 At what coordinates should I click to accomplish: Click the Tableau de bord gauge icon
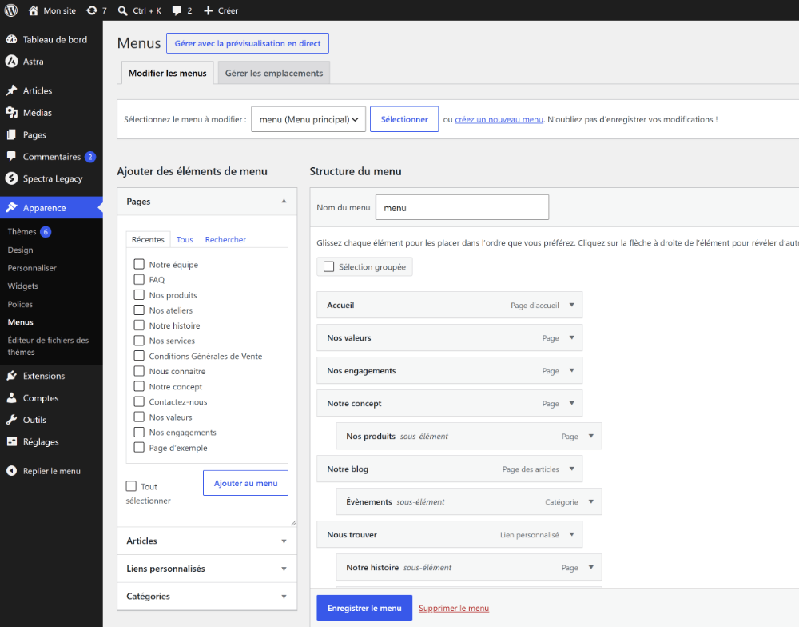pyautogui.click(x=11, y=39)
